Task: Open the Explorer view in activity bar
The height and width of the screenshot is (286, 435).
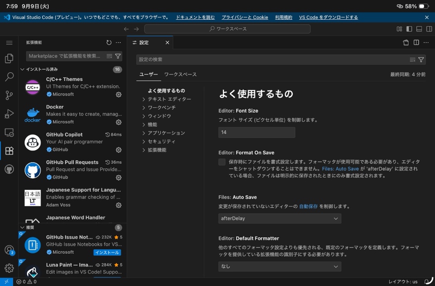Action: [x=9, y=58]
